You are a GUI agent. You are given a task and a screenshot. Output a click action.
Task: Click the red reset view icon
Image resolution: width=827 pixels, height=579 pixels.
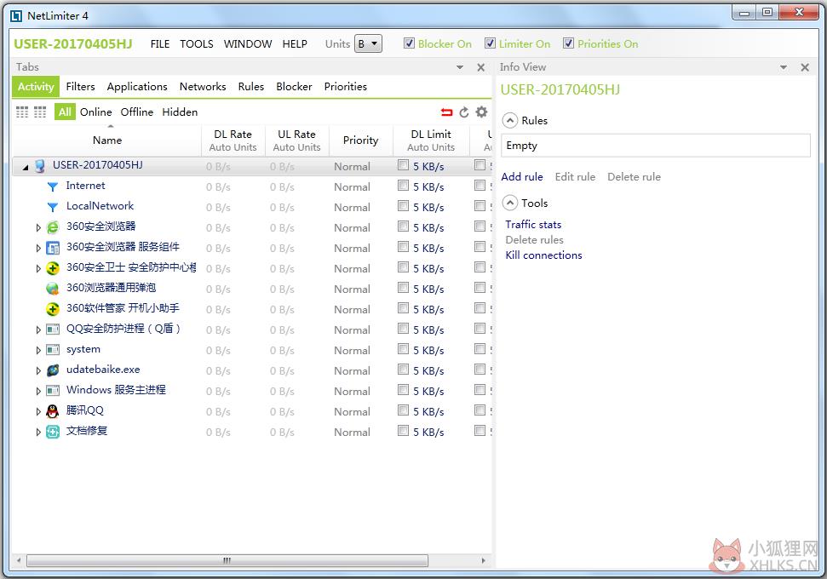click(447, 112)
